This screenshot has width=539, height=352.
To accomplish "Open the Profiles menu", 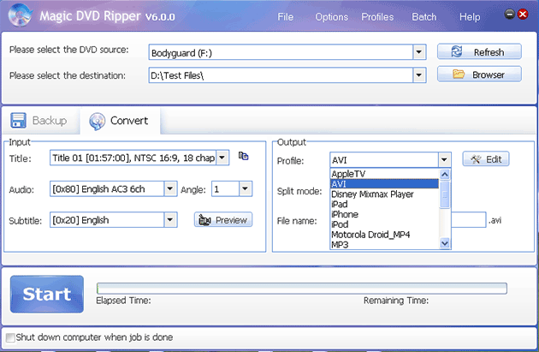I will click(x=377, y=17).
